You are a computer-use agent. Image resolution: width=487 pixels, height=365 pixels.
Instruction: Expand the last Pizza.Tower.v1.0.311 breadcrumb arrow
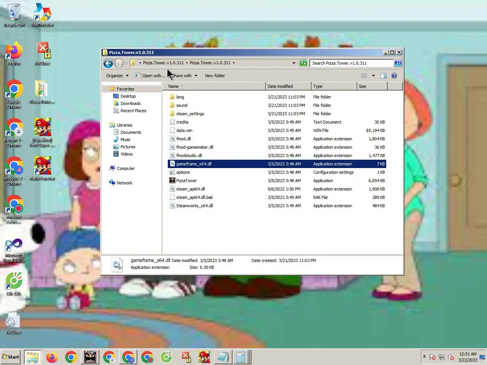click(234, 63)
